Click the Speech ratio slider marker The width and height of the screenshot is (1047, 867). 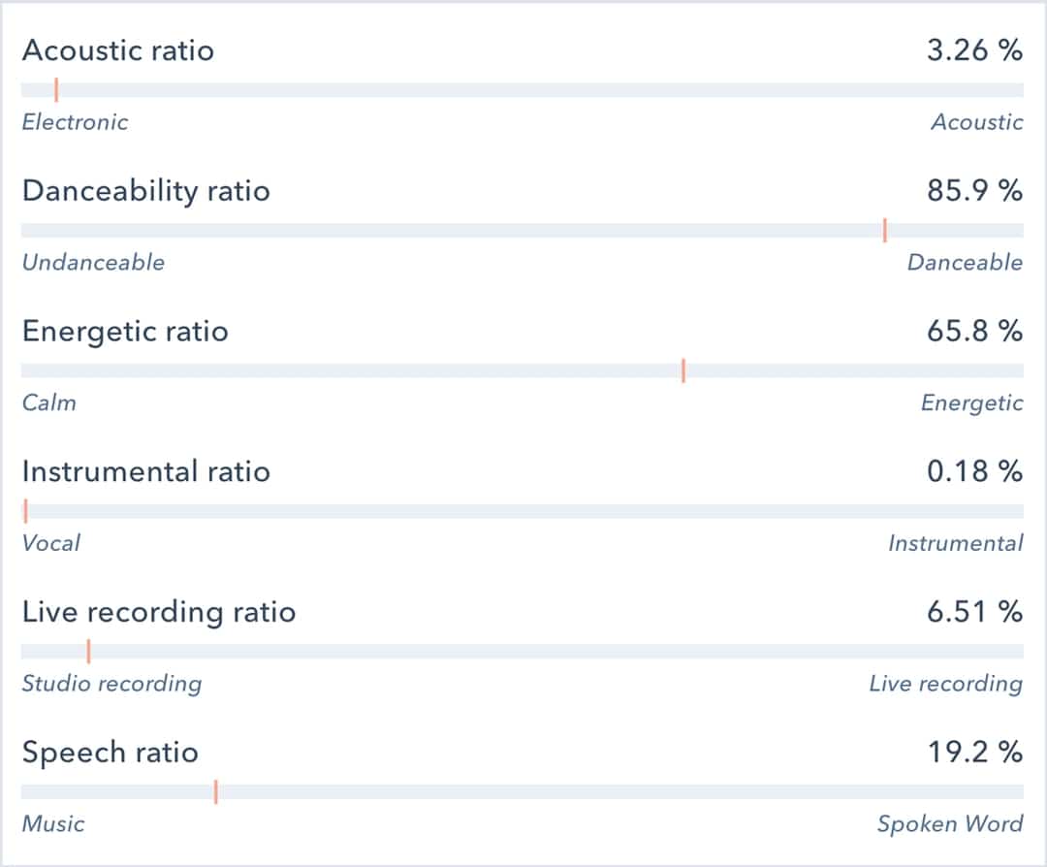[x=213, y=790]
